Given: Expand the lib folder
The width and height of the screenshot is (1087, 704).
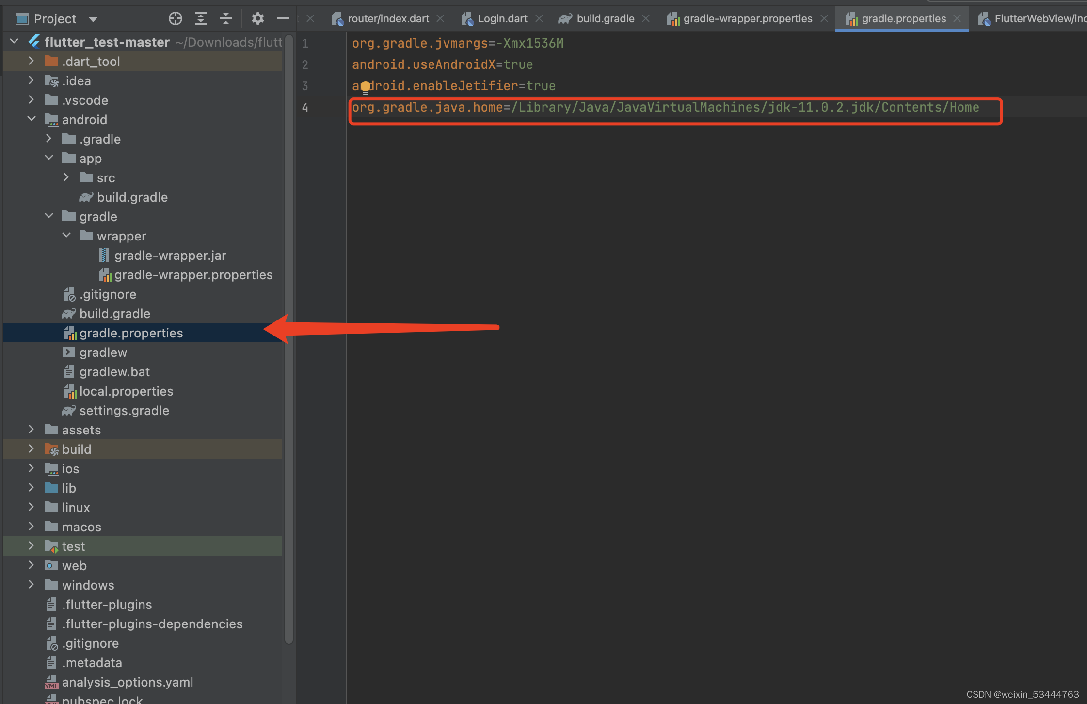Looking at the screenshot, I should click(x=32, y=488).
